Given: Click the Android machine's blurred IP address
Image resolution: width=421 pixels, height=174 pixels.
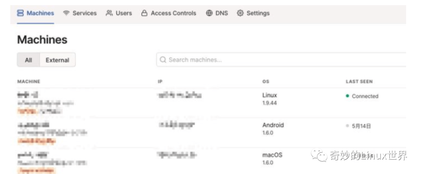Looking at the screenshot, I should pyautogui.click(x=177, y=125).
